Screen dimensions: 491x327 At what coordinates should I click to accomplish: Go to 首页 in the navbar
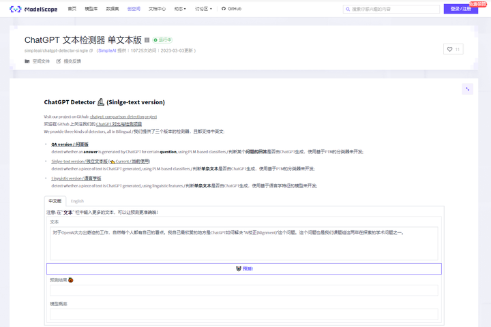tap(72, 9)
